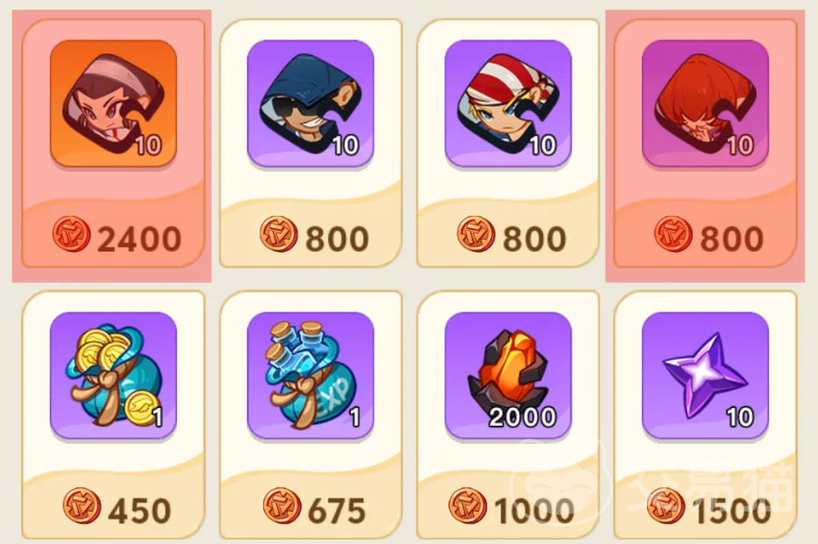
Task: Purchase shuriken for 1500 coins
Action: point(731,511)
